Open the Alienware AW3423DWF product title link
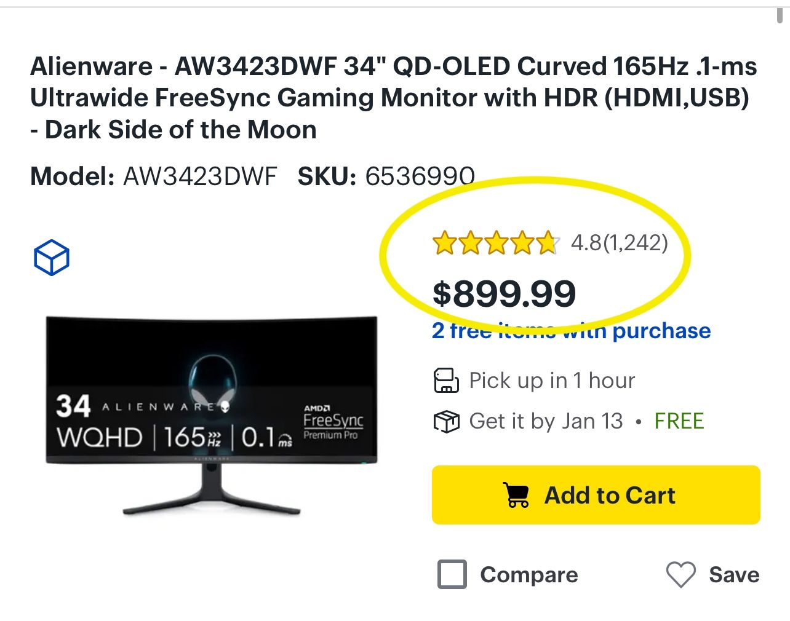Image resolution: width=790 pixels, height=621 pixels. click(x=393, y=98)
